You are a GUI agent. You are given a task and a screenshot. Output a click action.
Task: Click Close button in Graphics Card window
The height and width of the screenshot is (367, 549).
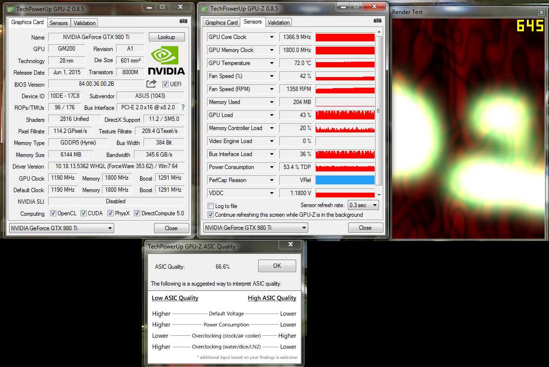tap(171, 228)
